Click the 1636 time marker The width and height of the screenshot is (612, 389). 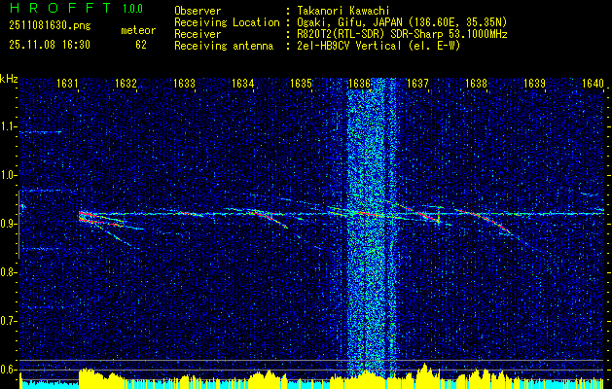(359, 83)
